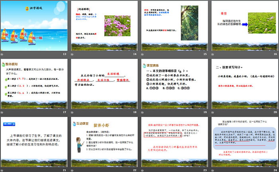Click the slide number label 13
279x172 pixels.
pyautogui.click(x=65, y=54)
